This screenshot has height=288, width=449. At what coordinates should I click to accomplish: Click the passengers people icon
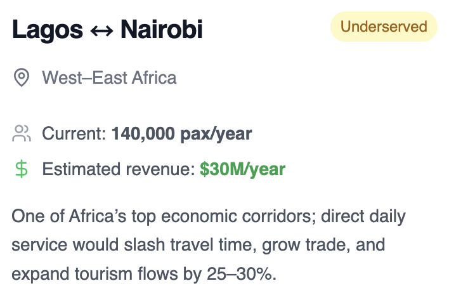click(22, 134)
